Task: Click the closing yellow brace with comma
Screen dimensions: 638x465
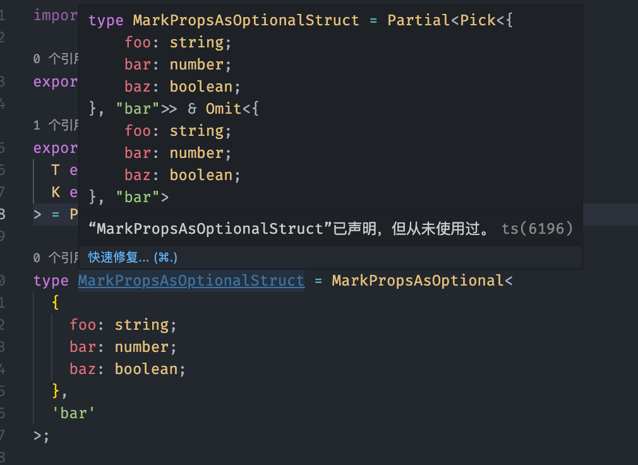Action: tap(59, 391)
